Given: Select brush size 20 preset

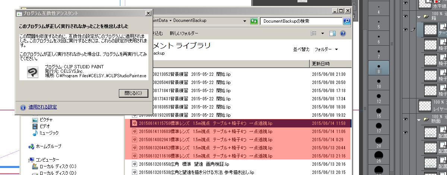Looking at the screenshot, I should pyautogui.click(x=378, y=142).
